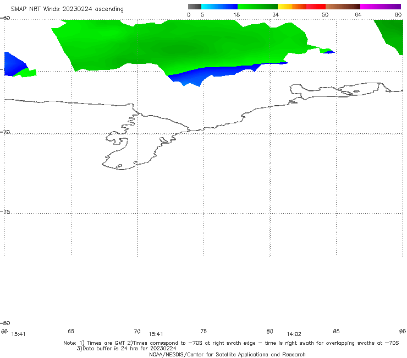Click the latitude label '-75'
This screenshot has width=407, height=358.
(x=5, y=211)
